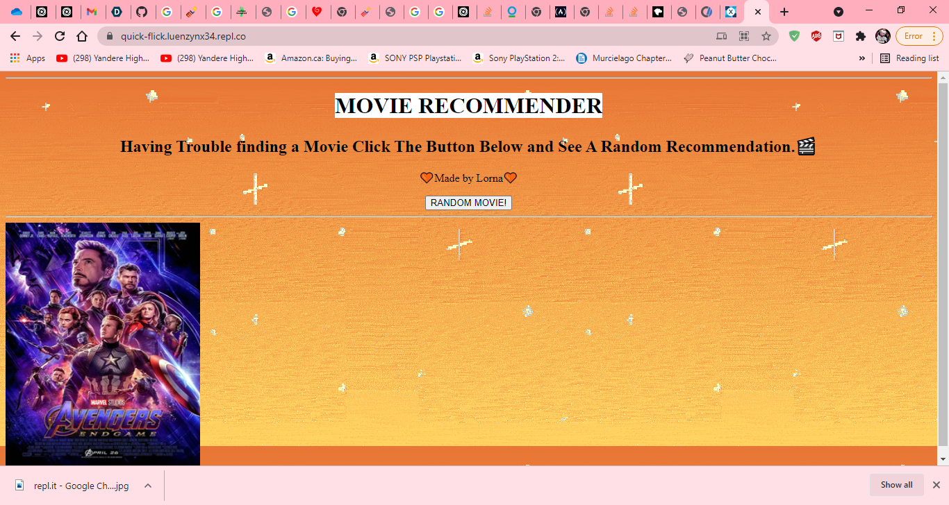Click the RANDOM MOVIE! button
The image size is (949, 505).
tap(468, 203)
